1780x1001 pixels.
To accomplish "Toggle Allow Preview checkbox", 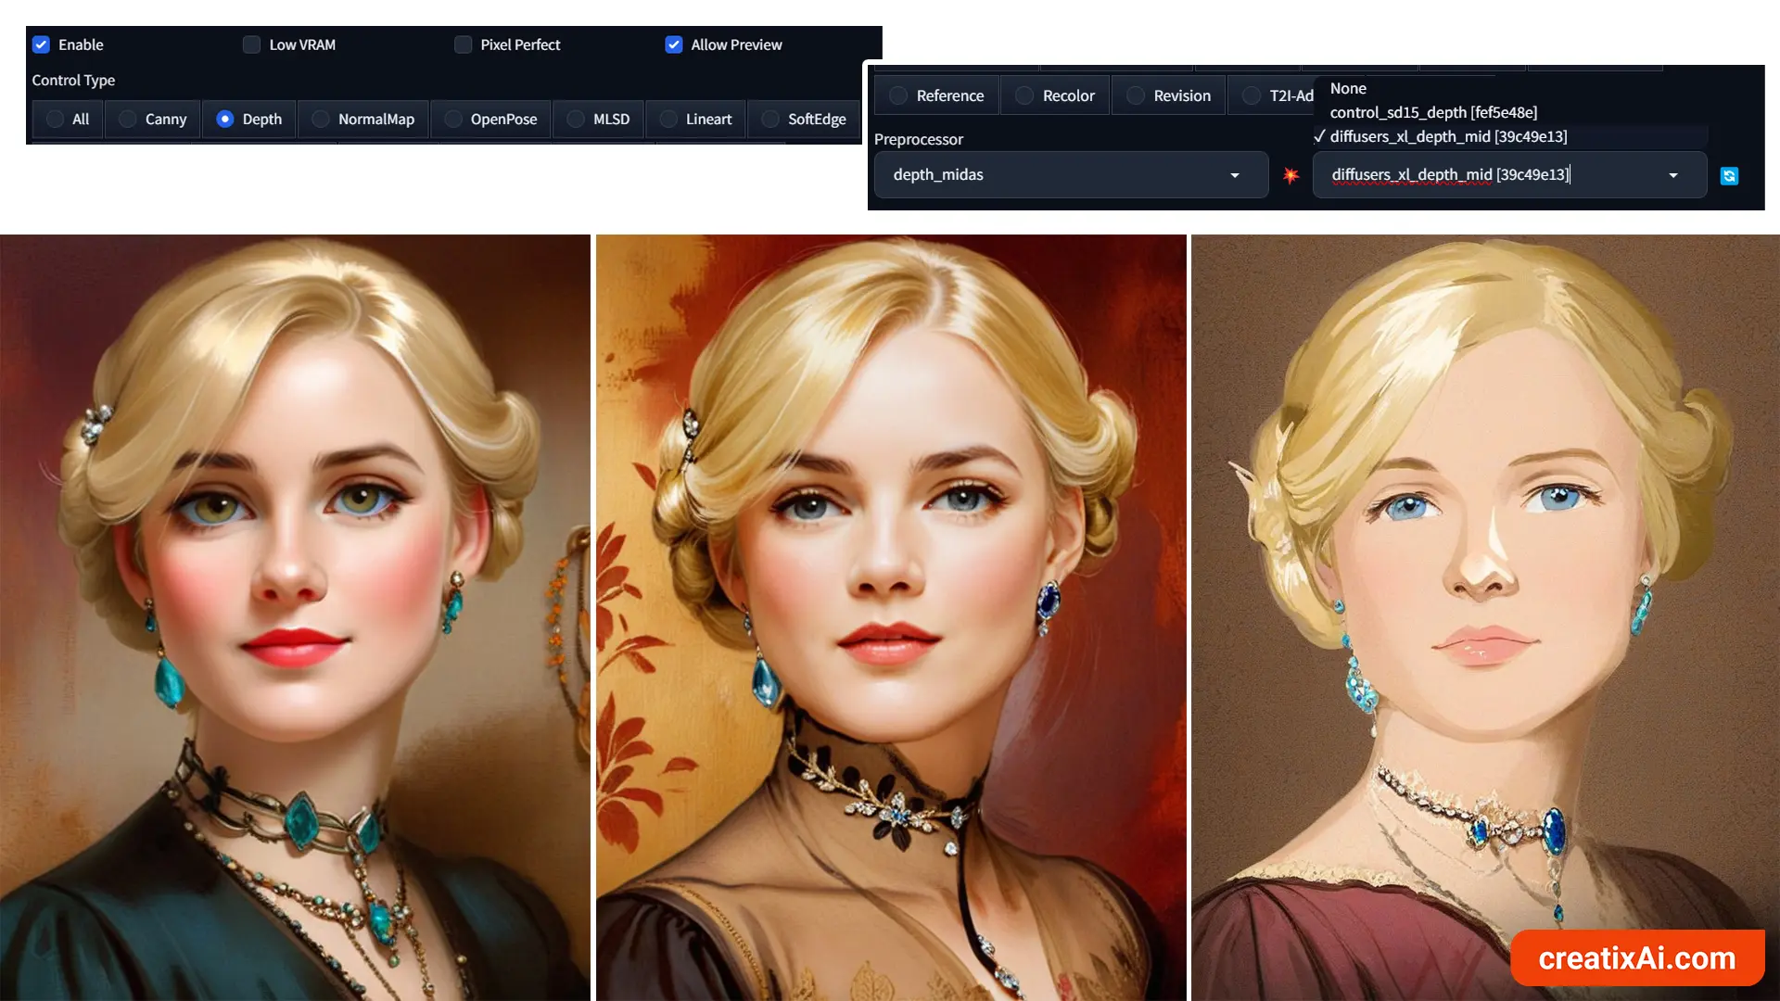I will 672,44.
